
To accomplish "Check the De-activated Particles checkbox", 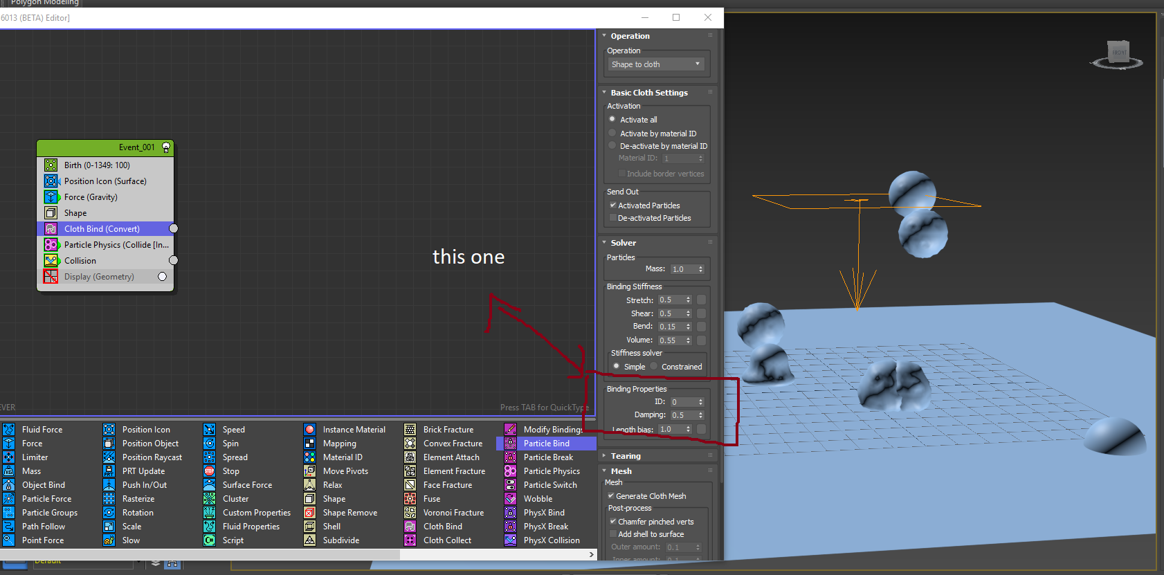I will (613, 218).
